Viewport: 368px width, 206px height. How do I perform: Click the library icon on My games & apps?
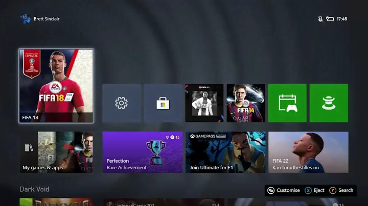pos(29,148)
